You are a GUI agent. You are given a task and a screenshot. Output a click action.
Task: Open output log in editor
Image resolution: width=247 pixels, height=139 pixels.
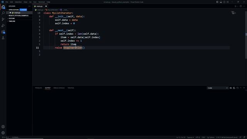(237, 88)
